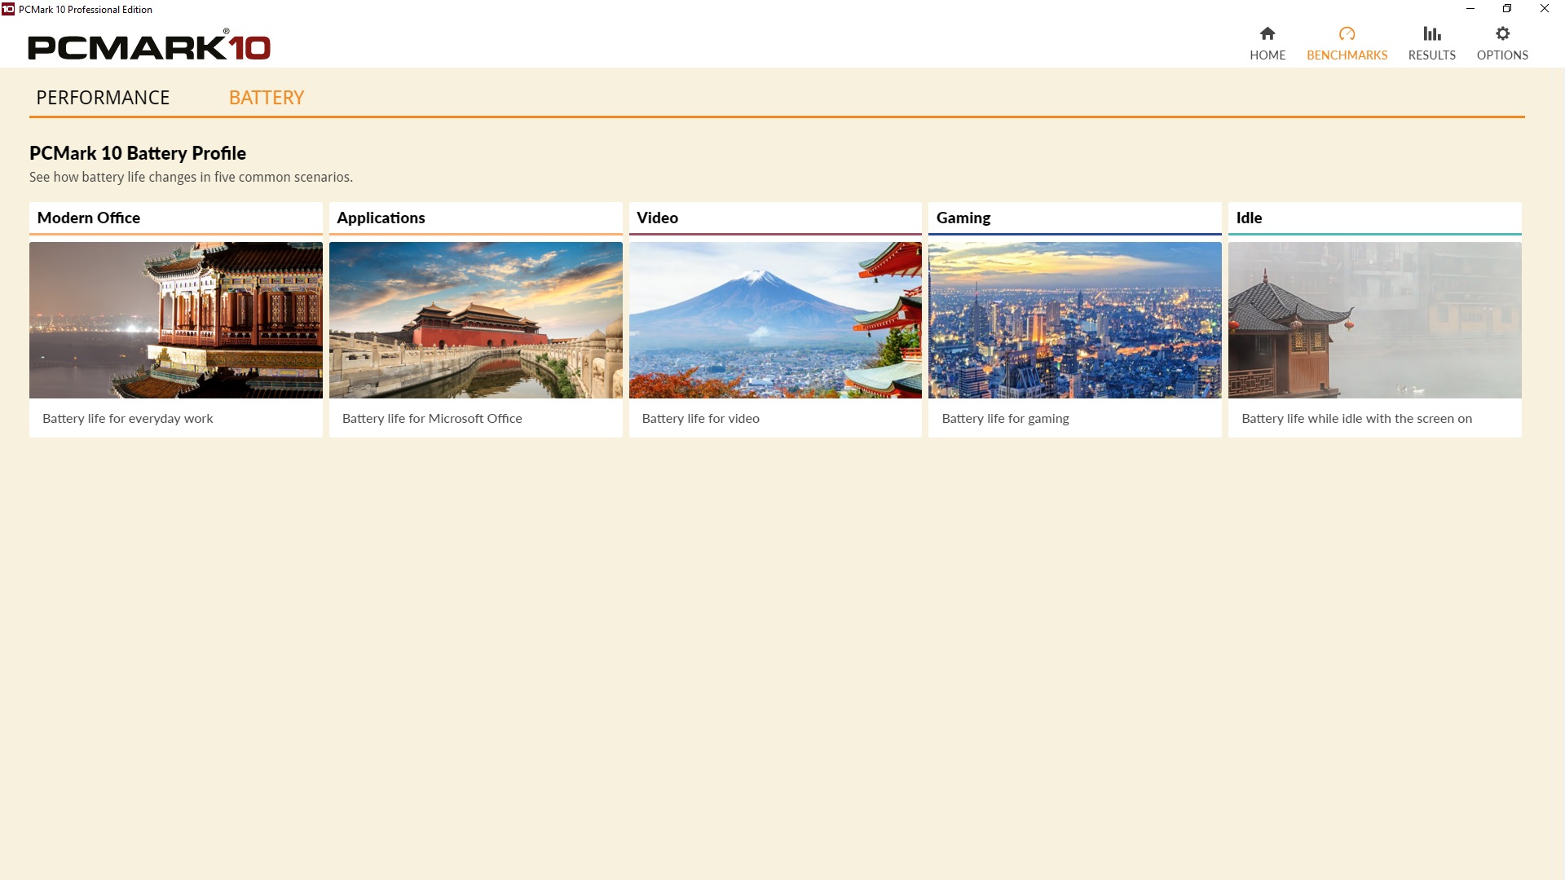Open the Modern Office scenario heading
Viewport: 1565px width, 880px height.
(89, 218)
